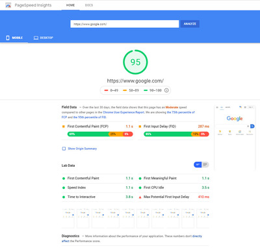Screen dimensions: 260x248
Task: Click the First Meaningful Paint metric row
Action: click(x=174, y=179)
